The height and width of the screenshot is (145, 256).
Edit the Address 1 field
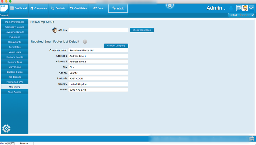pos(98,56)
